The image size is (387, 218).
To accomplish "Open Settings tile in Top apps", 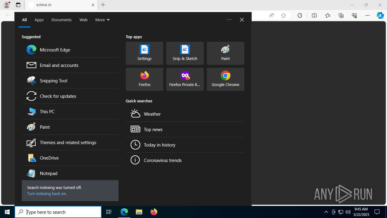I will [x=145, y=53].
